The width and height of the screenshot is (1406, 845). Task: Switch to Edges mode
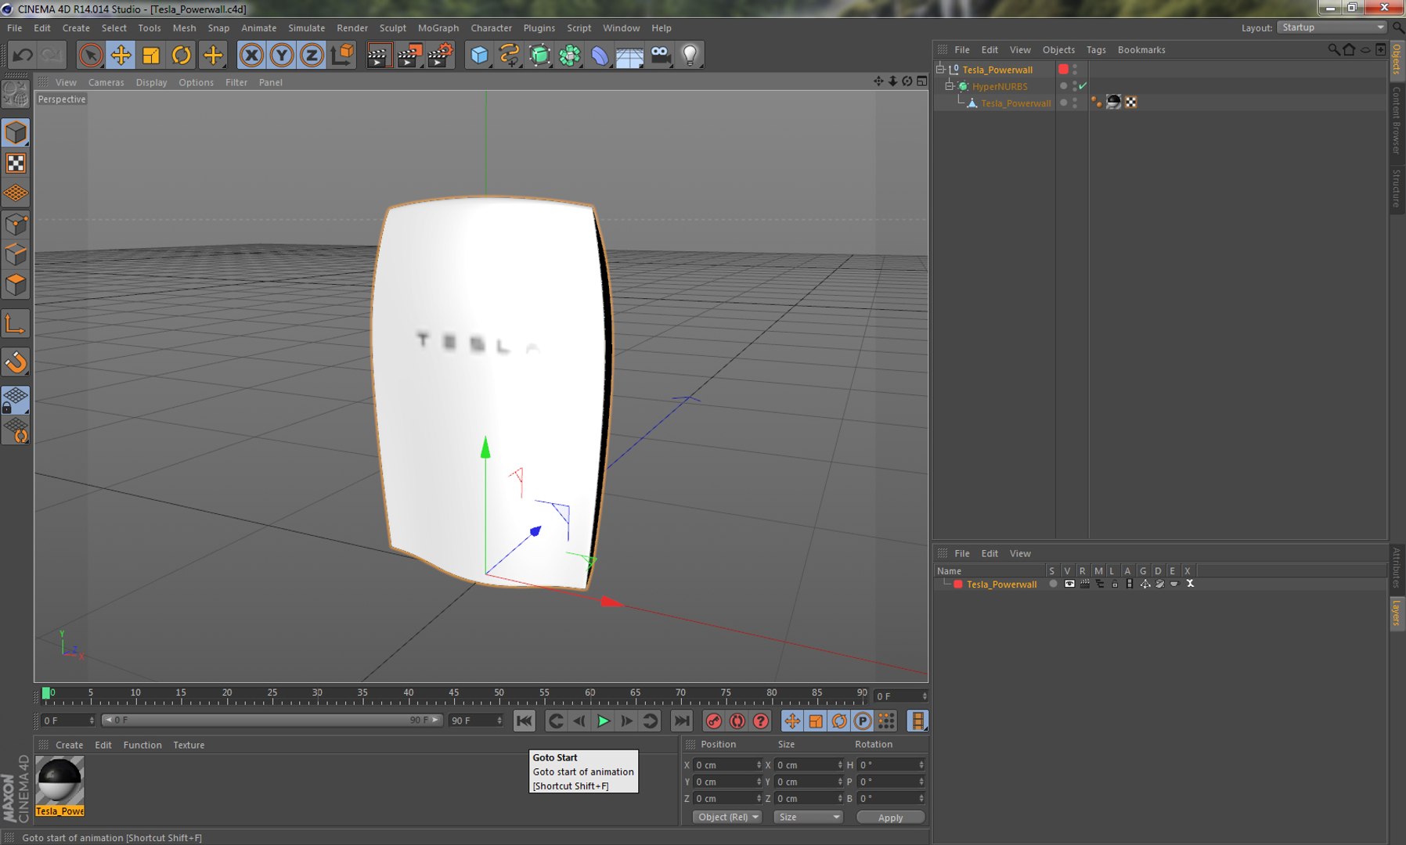click(16, 255)
